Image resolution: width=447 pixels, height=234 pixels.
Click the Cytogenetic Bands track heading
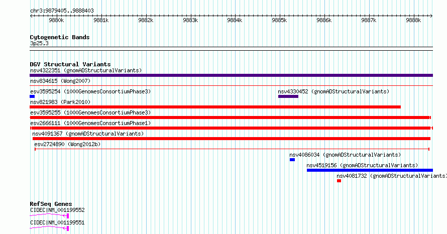click(60, 37)
